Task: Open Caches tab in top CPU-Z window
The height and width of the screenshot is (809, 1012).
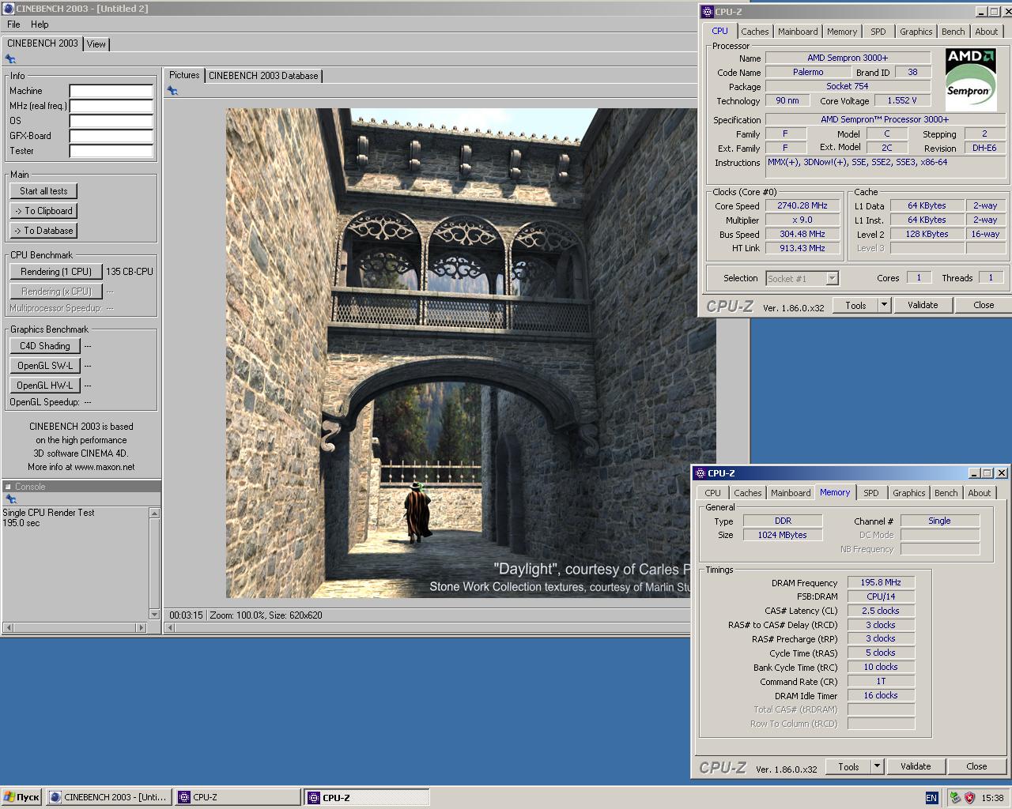Action: pyautogui.click(x=754, y=32)
